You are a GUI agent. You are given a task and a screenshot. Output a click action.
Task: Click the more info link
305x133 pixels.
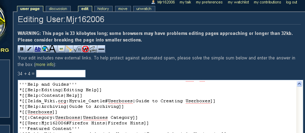[45, 65]
